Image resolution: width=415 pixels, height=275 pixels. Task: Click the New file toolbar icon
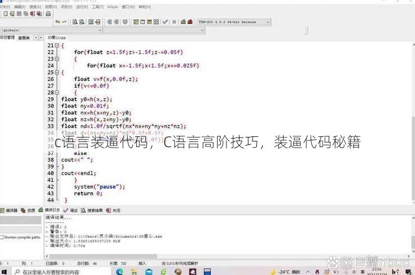click(x=6, y=14)
